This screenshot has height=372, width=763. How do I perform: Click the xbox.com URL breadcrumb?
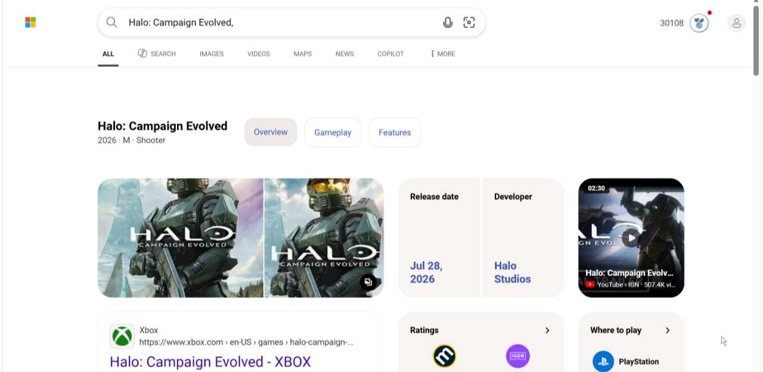pyautogui.click(x=246, y=342)
